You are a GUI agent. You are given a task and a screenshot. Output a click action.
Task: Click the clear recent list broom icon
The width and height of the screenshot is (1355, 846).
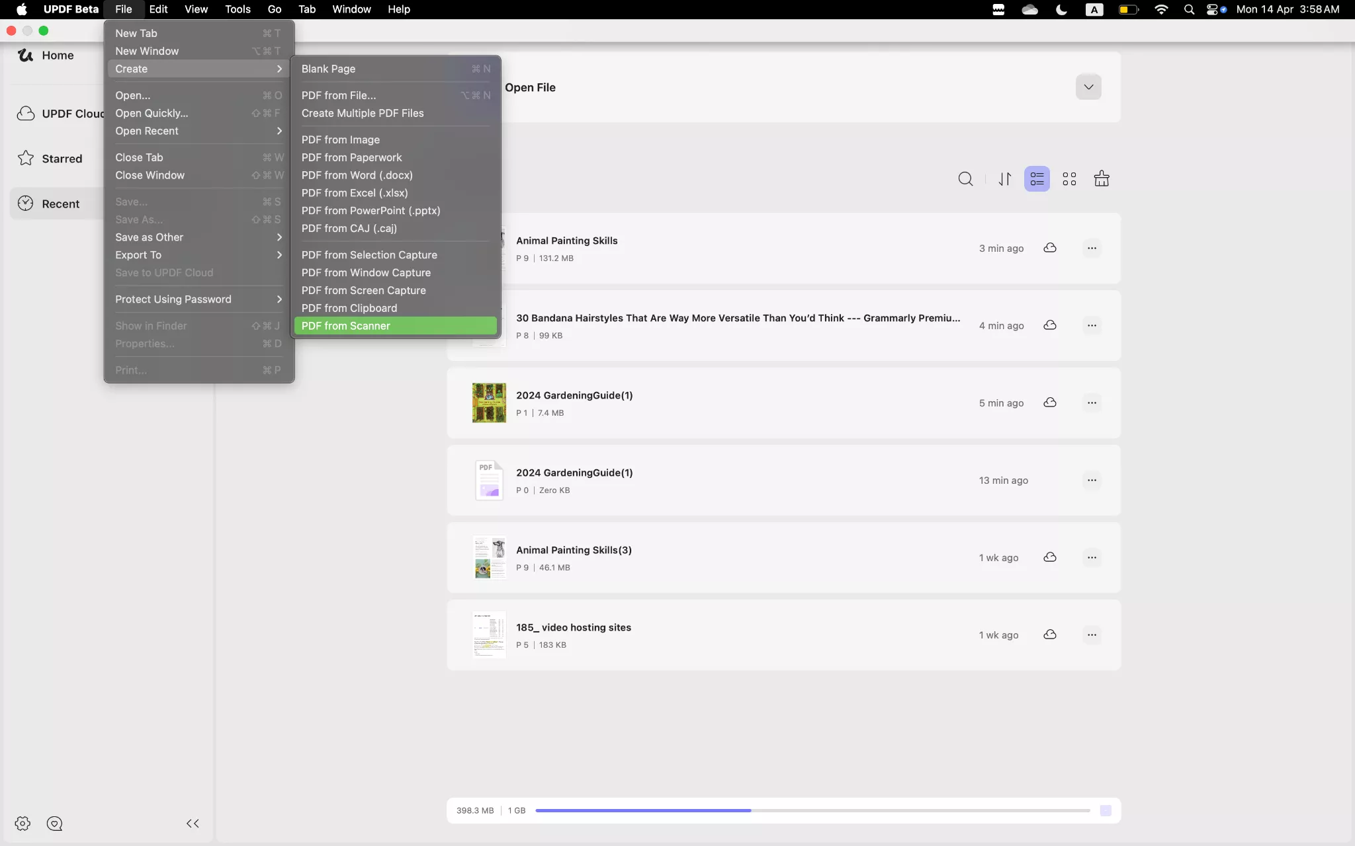tap(1102, 179)
